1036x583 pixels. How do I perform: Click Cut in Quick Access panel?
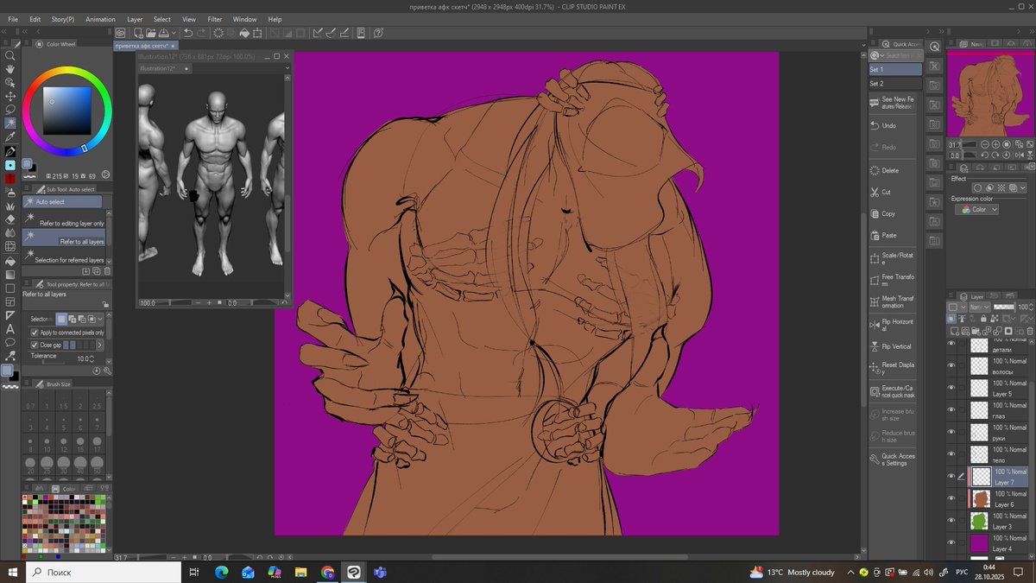click(x=894, y=192)
